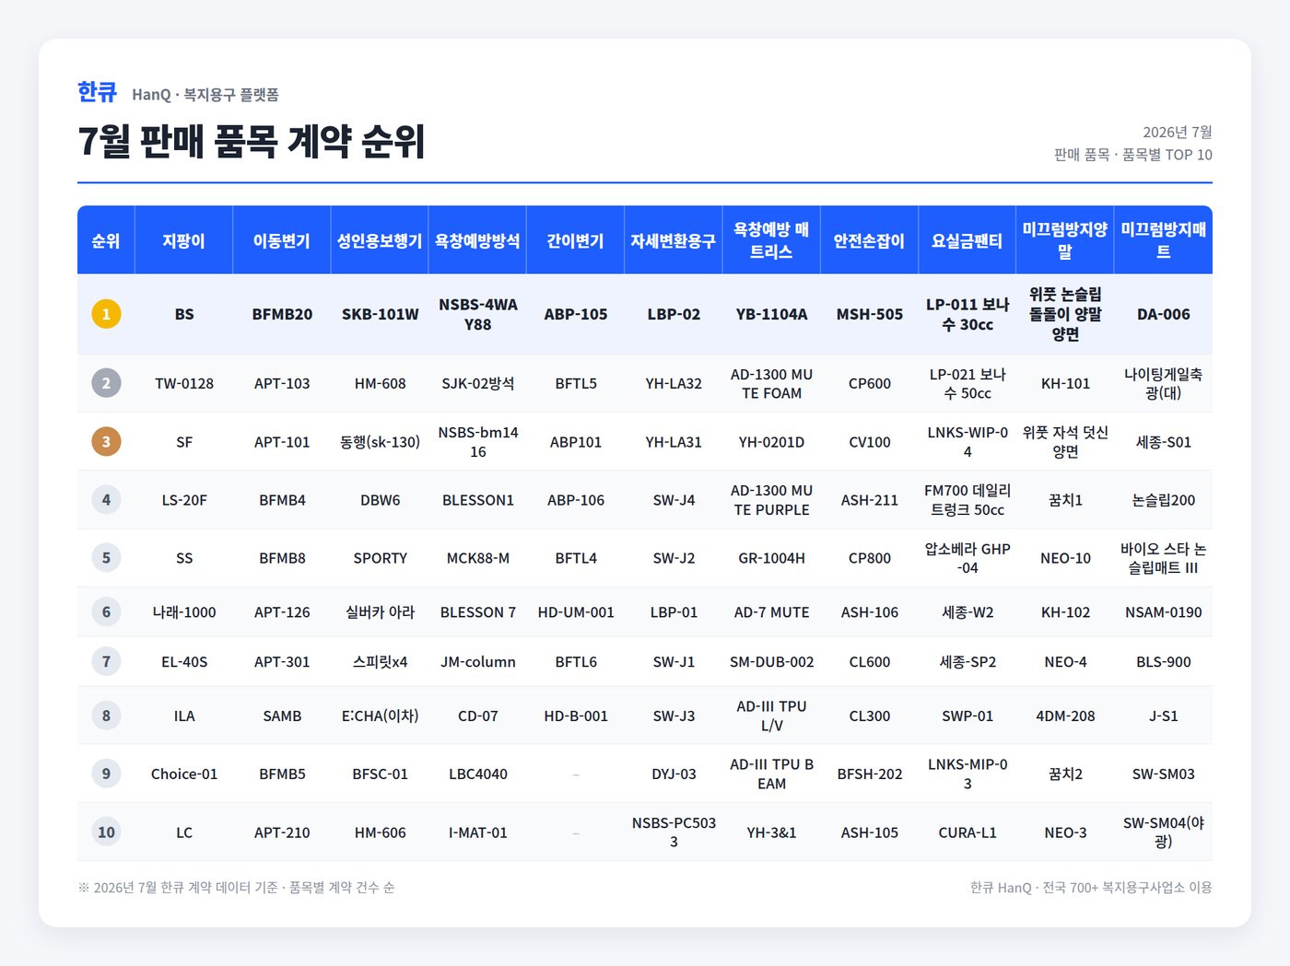Click the CURA-L1 cell
This screenshot has width=1290, height=966.
point(967,832)
